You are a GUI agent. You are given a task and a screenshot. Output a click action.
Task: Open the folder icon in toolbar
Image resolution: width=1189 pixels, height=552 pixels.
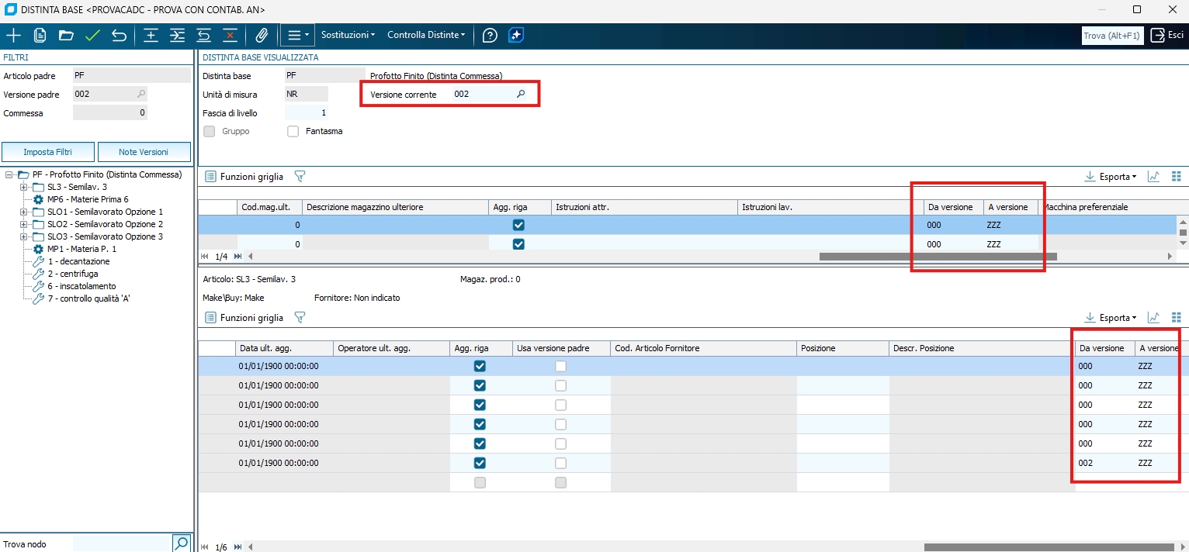click(x=66, y=36)
